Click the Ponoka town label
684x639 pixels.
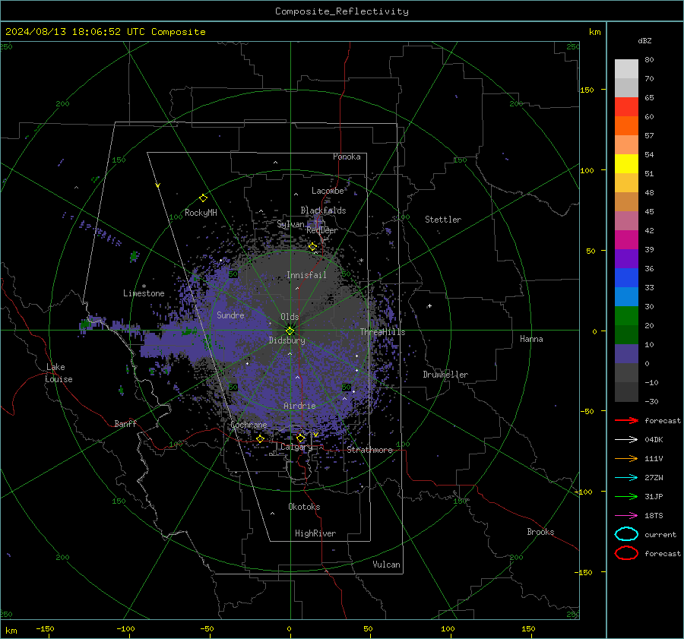tap(347, 157)
